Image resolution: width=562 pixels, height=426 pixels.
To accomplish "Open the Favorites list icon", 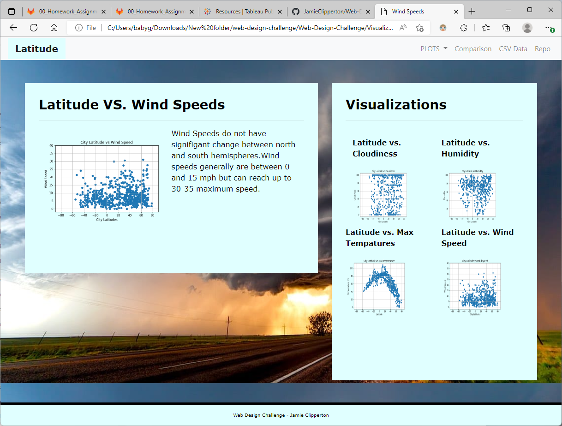I will (485, 28).
